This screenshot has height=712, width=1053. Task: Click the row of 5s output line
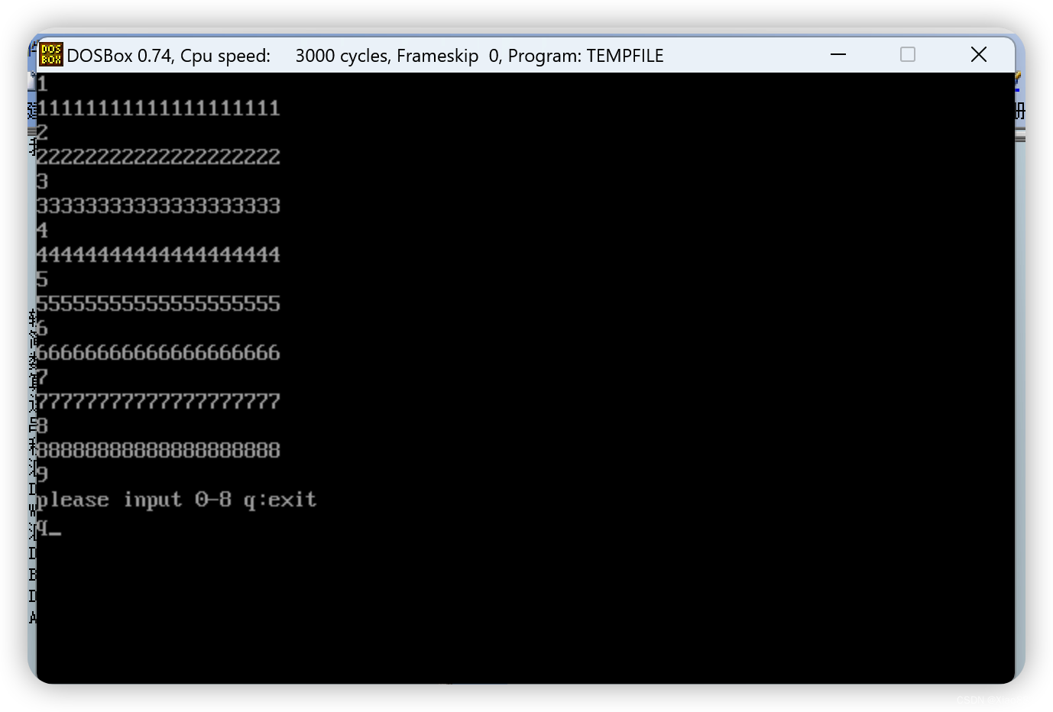coord(158,304)
